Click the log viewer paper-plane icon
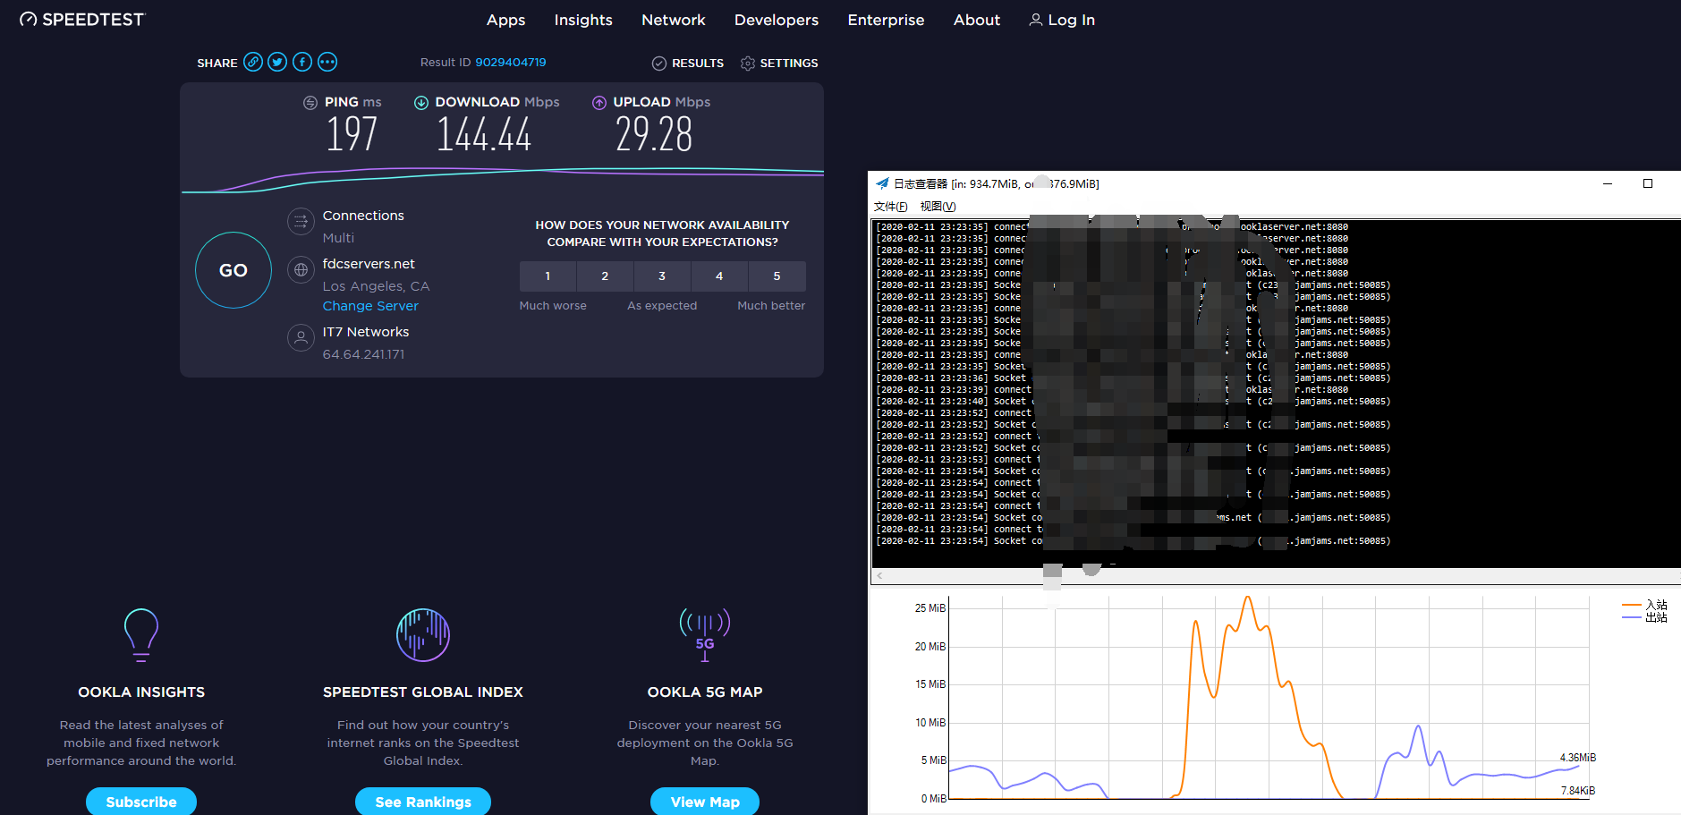This screenshot has width=1681, height=815. pos(882,183)
